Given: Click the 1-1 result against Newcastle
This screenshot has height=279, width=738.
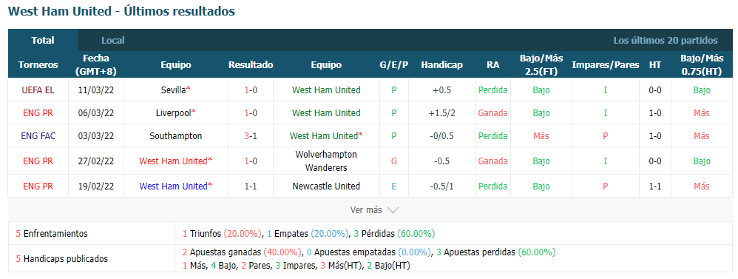Looking at the screenshot, I should (x=251, y=186).
